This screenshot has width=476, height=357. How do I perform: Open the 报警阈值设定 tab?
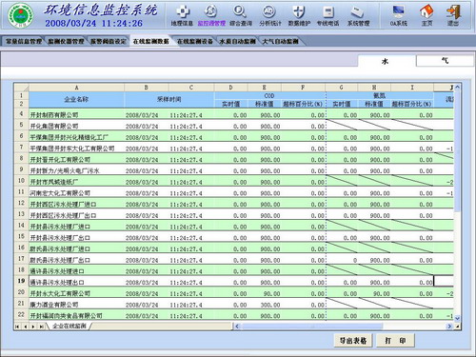point(109,41)
